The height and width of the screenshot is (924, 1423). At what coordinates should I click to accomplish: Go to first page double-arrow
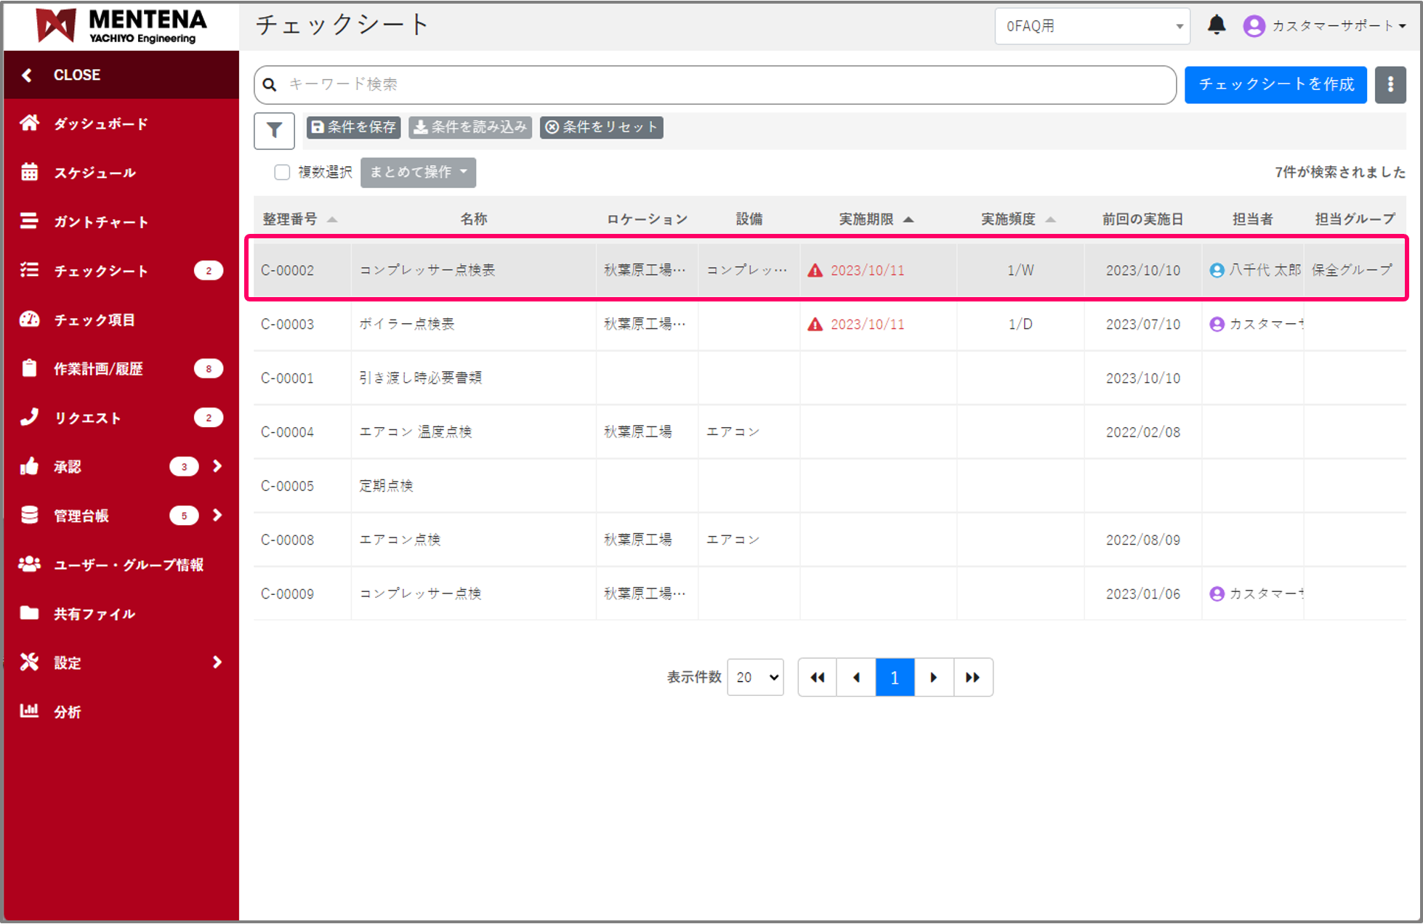click(x=818, y=677)
